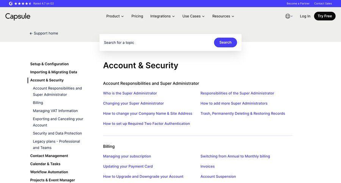Screen dimensions: 341x183
Task: Click Contact Sales in top bar
Action: click(323, 3)
